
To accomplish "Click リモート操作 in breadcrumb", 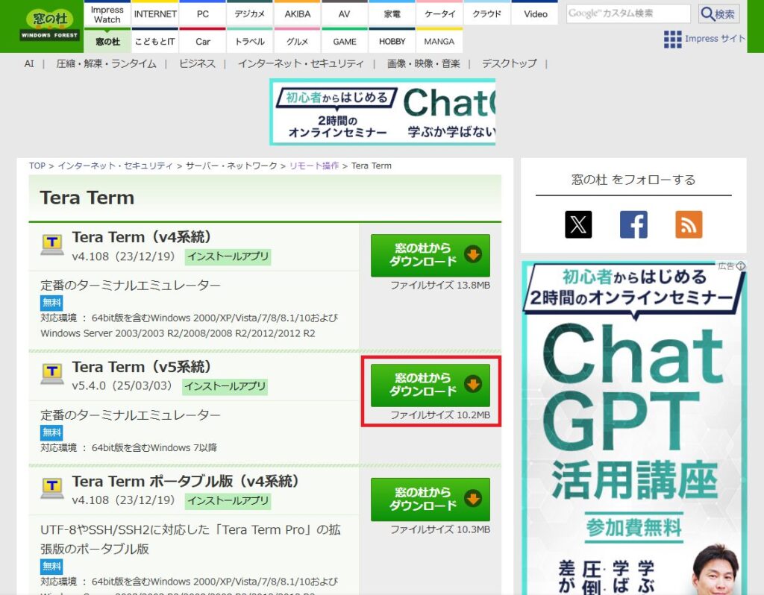I will pos(314,166).
